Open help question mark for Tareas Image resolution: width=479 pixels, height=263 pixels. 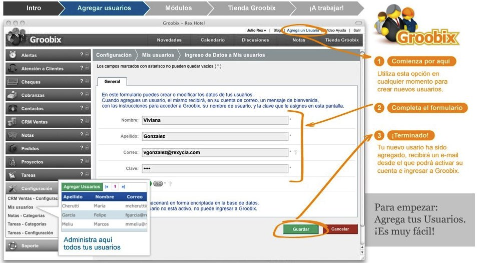point(82,174)
